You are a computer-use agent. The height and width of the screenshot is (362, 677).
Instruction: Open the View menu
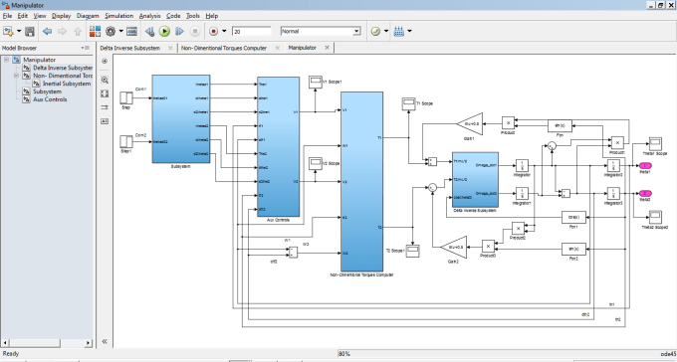pyautogui.click(x=40, y=16)
